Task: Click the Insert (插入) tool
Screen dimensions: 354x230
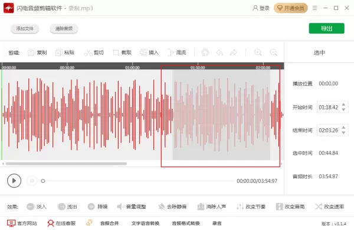Action: (x=149, y=52)
